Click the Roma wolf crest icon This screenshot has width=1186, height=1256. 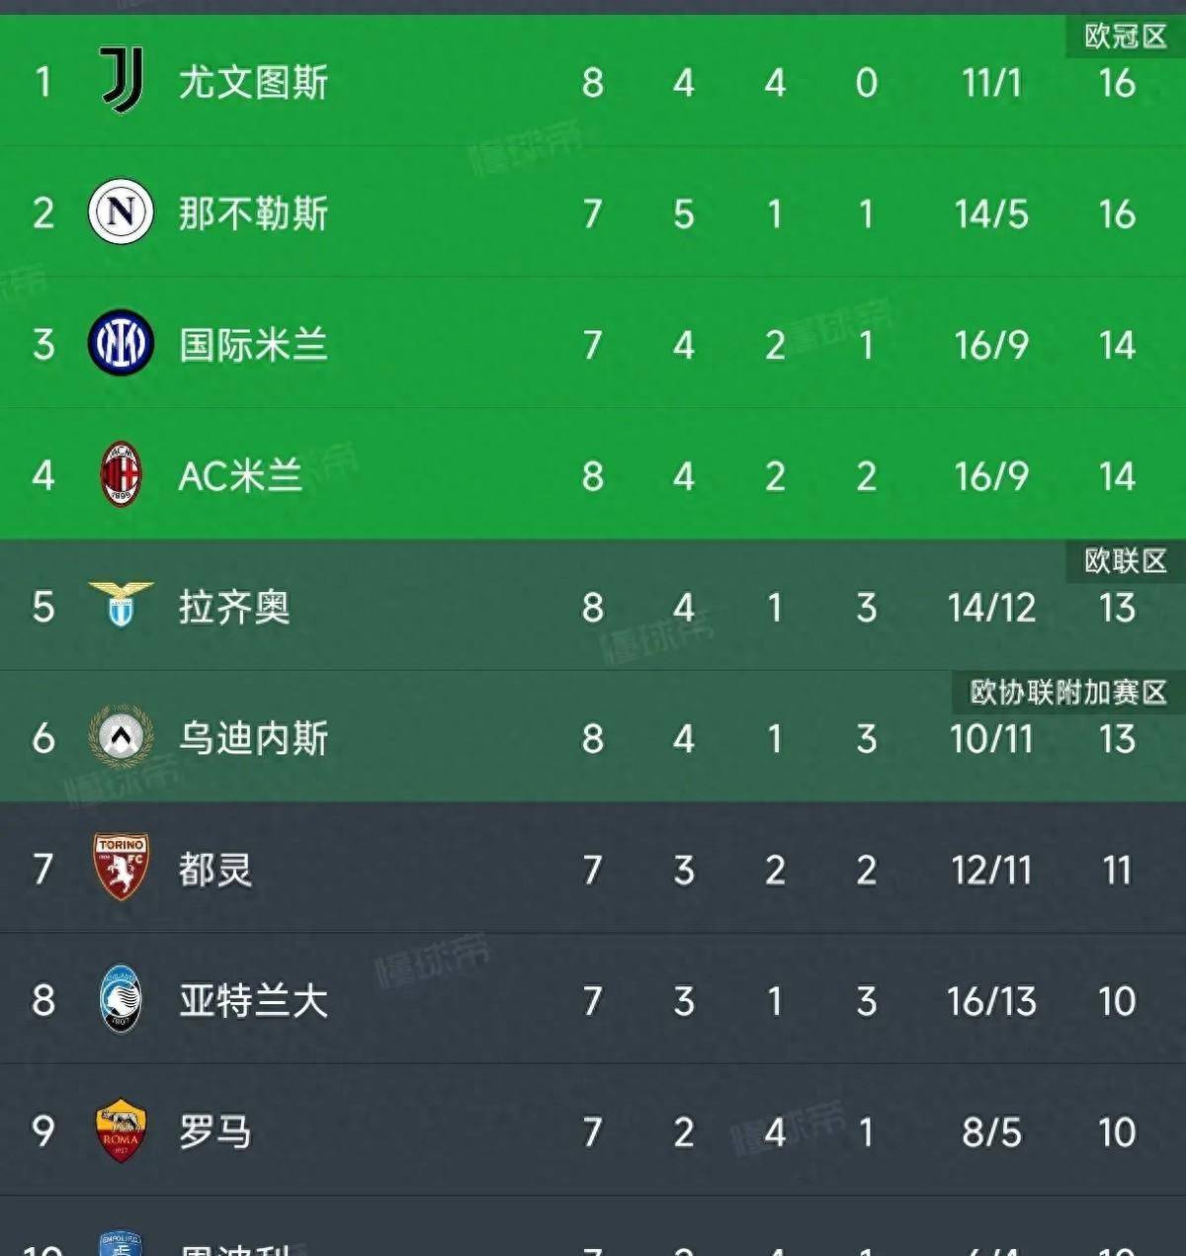point(121,1130)
